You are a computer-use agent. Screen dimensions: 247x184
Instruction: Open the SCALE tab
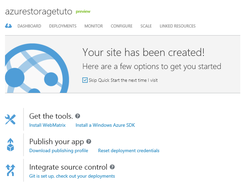[x=146, y=26]
